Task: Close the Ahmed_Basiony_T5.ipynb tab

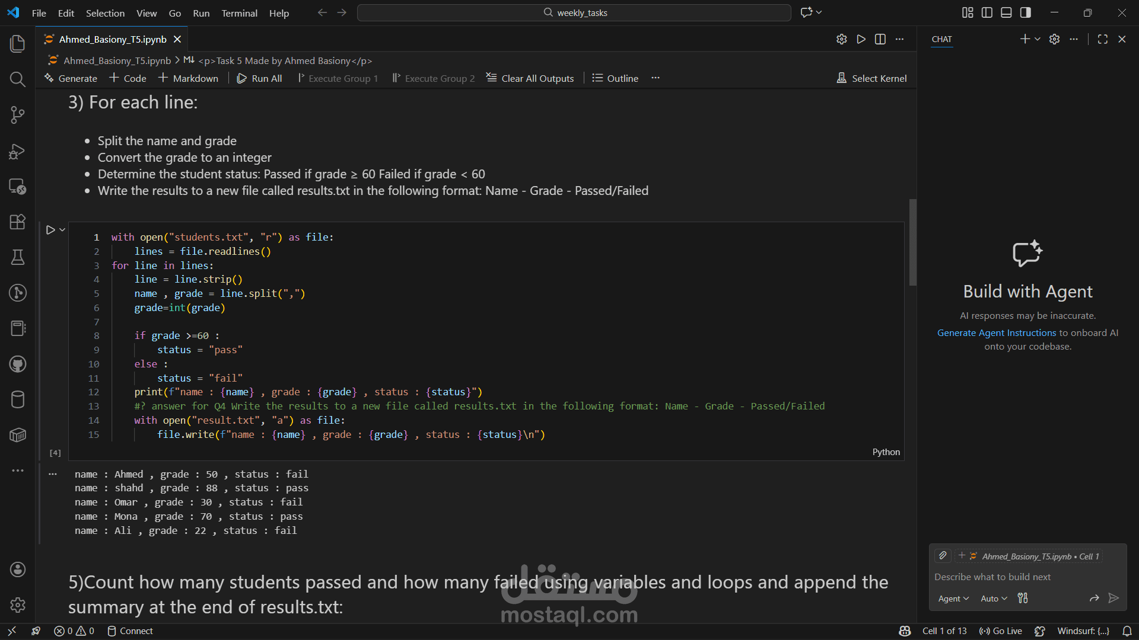Action: (x=177, y=39)
